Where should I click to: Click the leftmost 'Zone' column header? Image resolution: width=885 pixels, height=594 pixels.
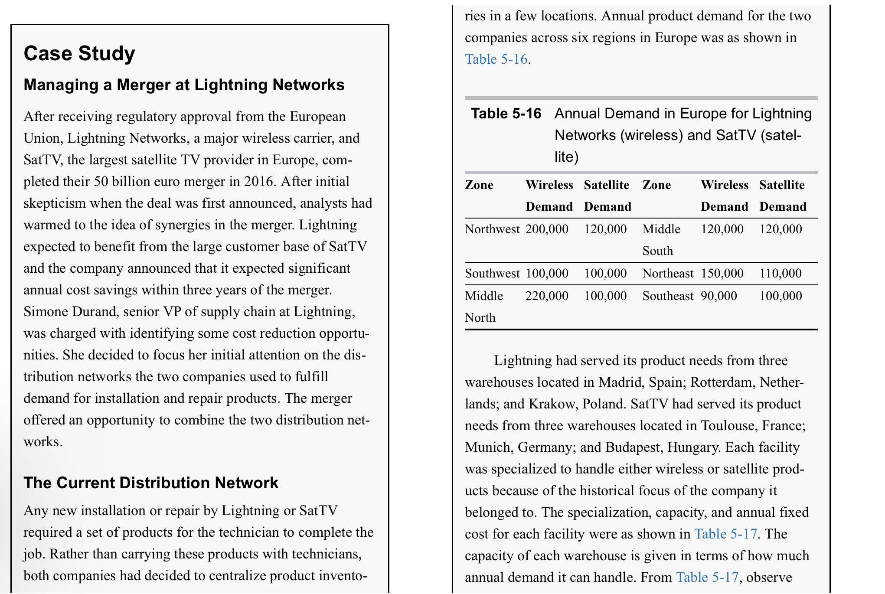coord(479,185)
